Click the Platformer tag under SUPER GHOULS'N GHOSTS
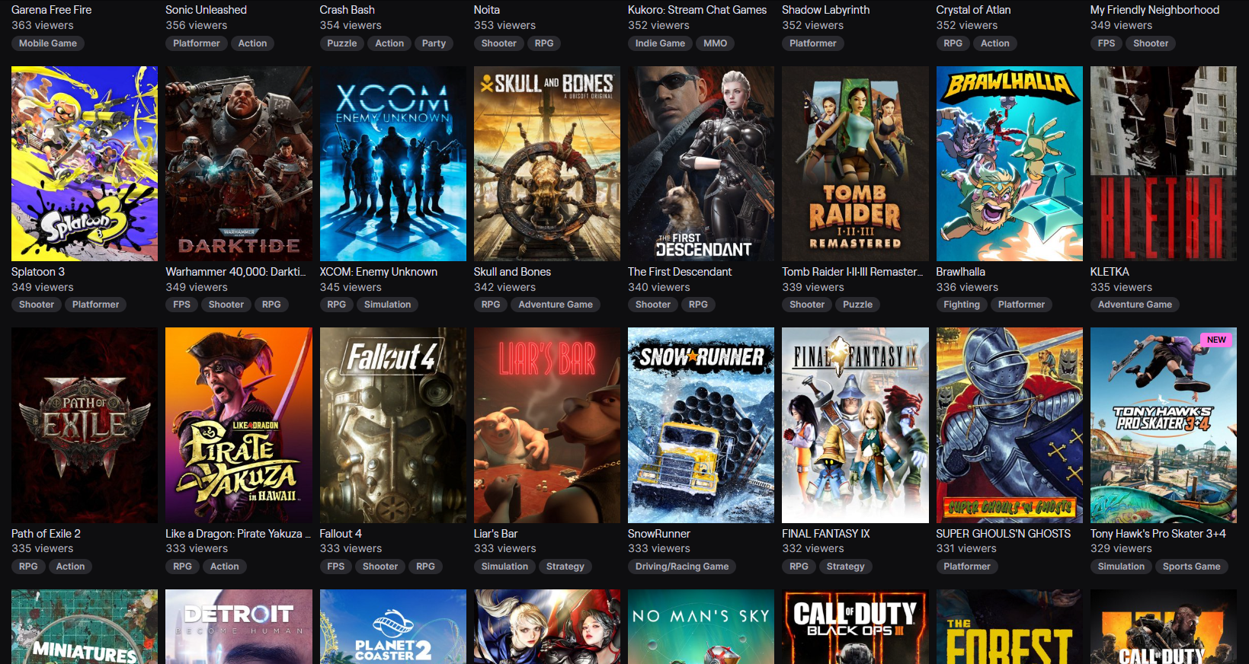Image resolution: width=1249 pixels, height=664 pixels. (x=967, y=567)
